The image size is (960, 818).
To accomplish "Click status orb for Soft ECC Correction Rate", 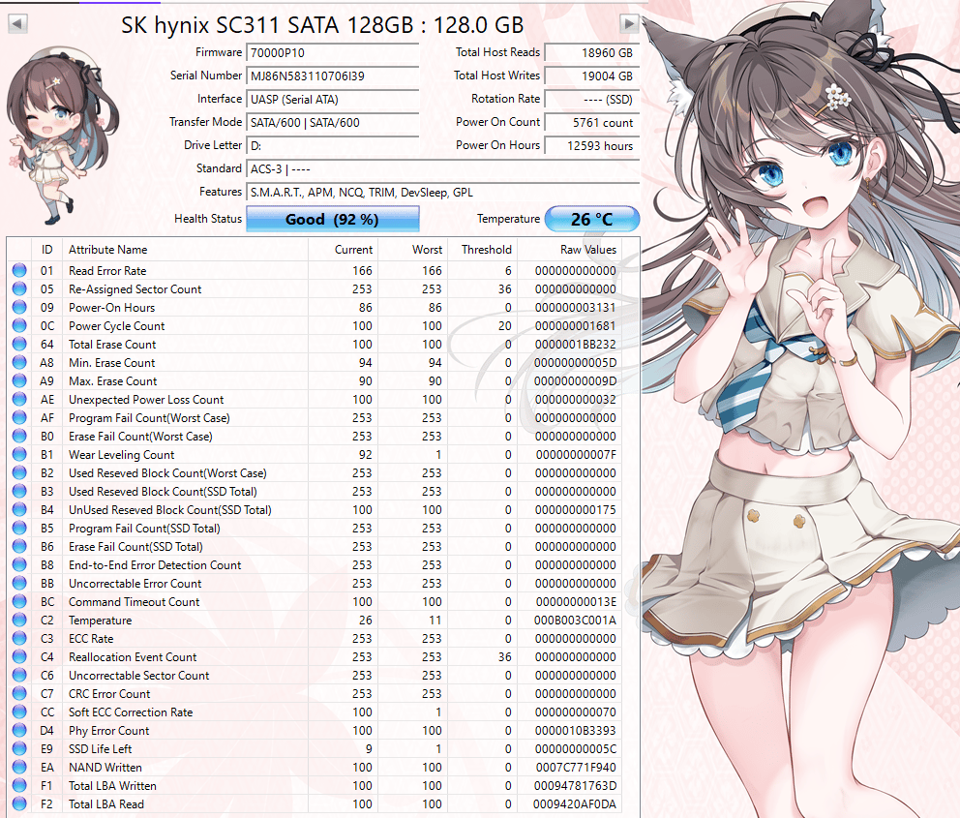I will coord(19,712).
